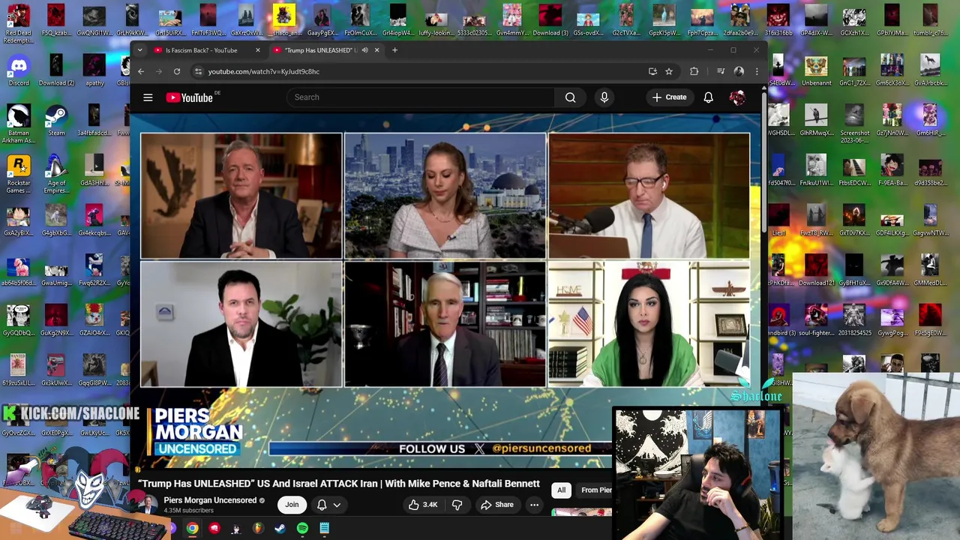
Task: Open Steam desktop shortcut
Action: tap(56, 120)
